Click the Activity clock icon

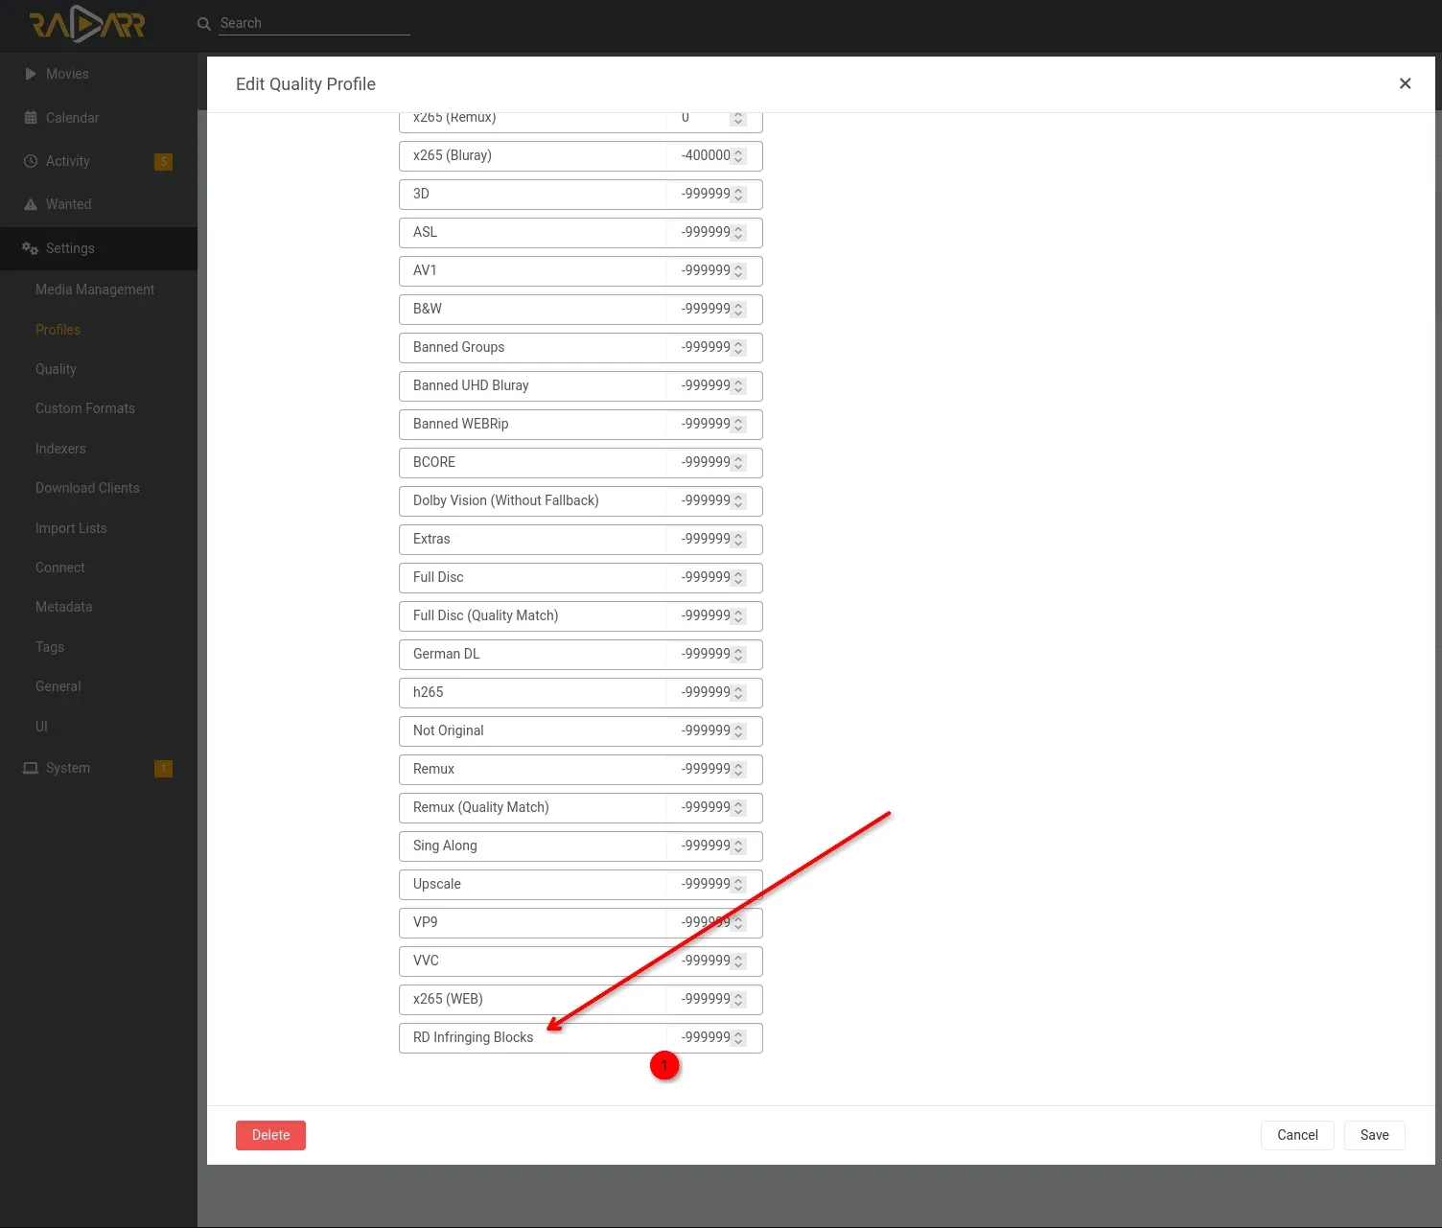(31, 161)
